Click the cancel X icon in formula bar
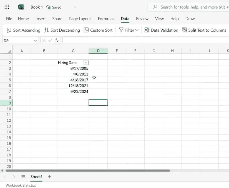Screen dimensions: 229x188 point(44,40)
